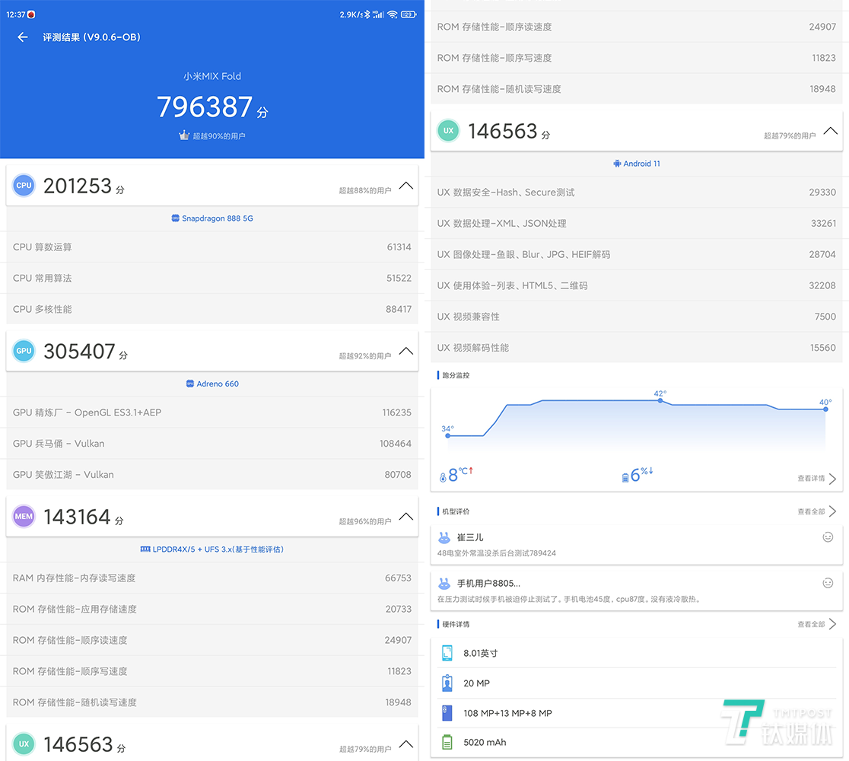Tap the avatar icon of 手机用户8805

(444, 584)
